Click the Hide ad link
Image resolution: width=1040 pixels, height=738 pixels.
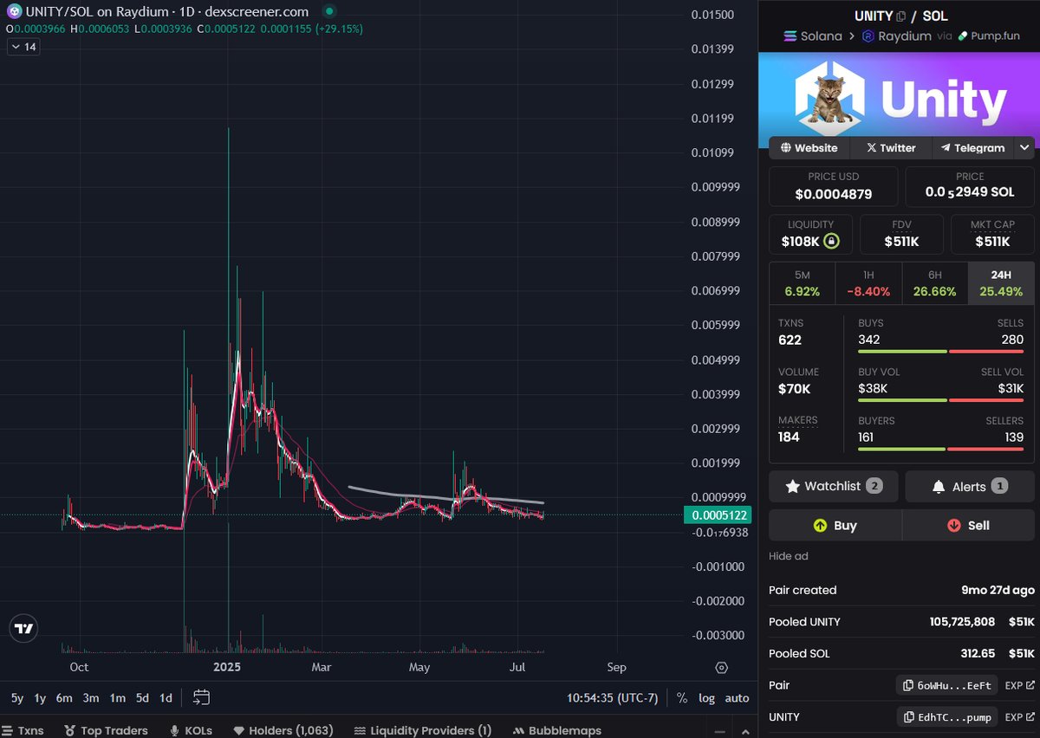coord(788,556)
